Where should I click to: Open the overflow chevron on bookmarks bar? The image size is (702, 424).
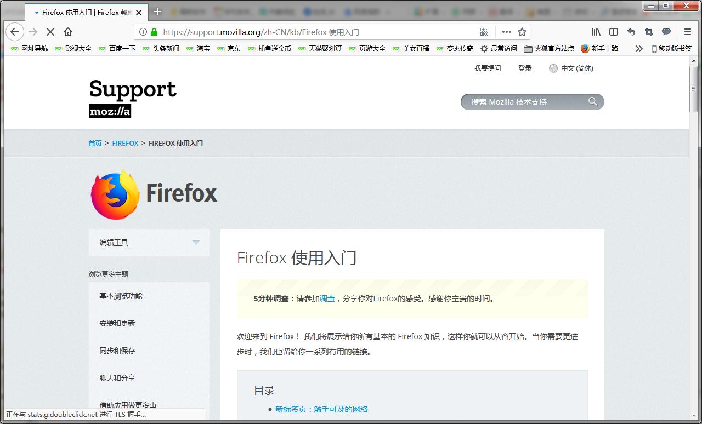coord(638,48)
